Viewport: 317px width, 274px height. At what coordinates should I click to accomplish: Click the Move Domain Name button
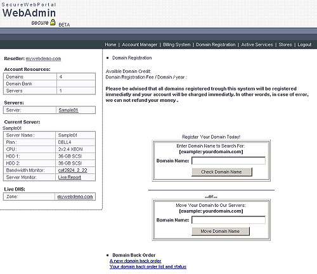221,232
